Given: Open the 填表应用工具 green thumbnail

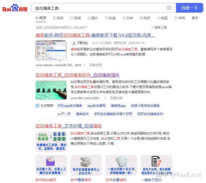Looking at the screenshot, I should click(51, 90).
